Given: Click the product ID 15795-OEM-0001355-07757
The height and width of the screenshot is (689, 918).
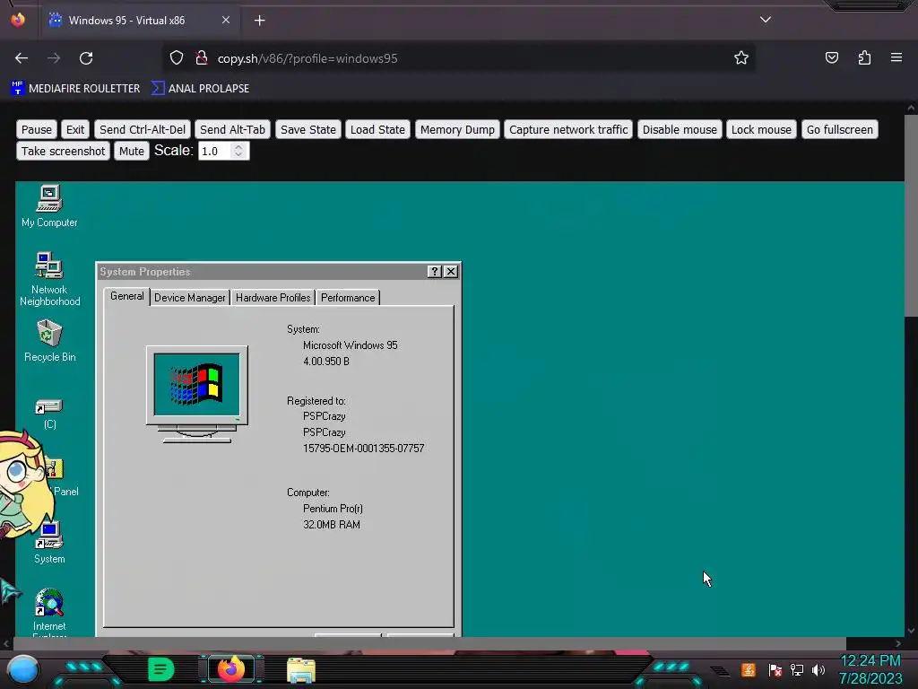Looking at the screenshot, I should click(x=363, y=449).
